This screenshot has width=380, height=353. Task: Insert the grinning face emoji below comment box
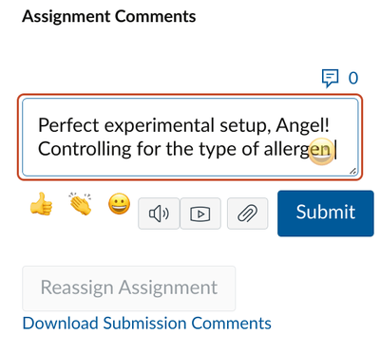click(x=120, y=204)
